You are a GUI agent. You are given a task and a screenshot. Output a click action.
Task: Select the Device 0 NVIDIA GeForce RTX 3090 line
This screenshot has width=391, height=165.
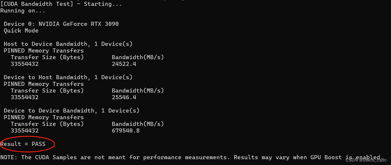(x=61, y=24)
